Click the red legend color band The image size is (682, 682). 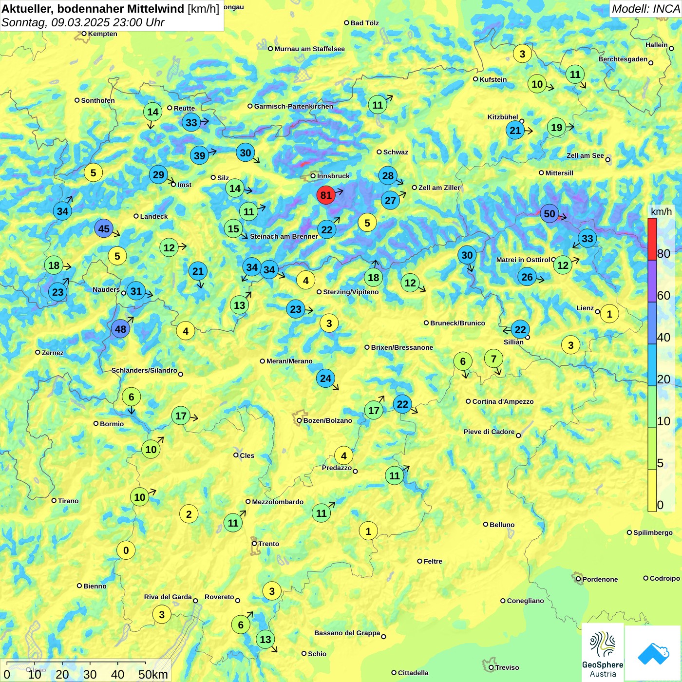coord(652,239)
